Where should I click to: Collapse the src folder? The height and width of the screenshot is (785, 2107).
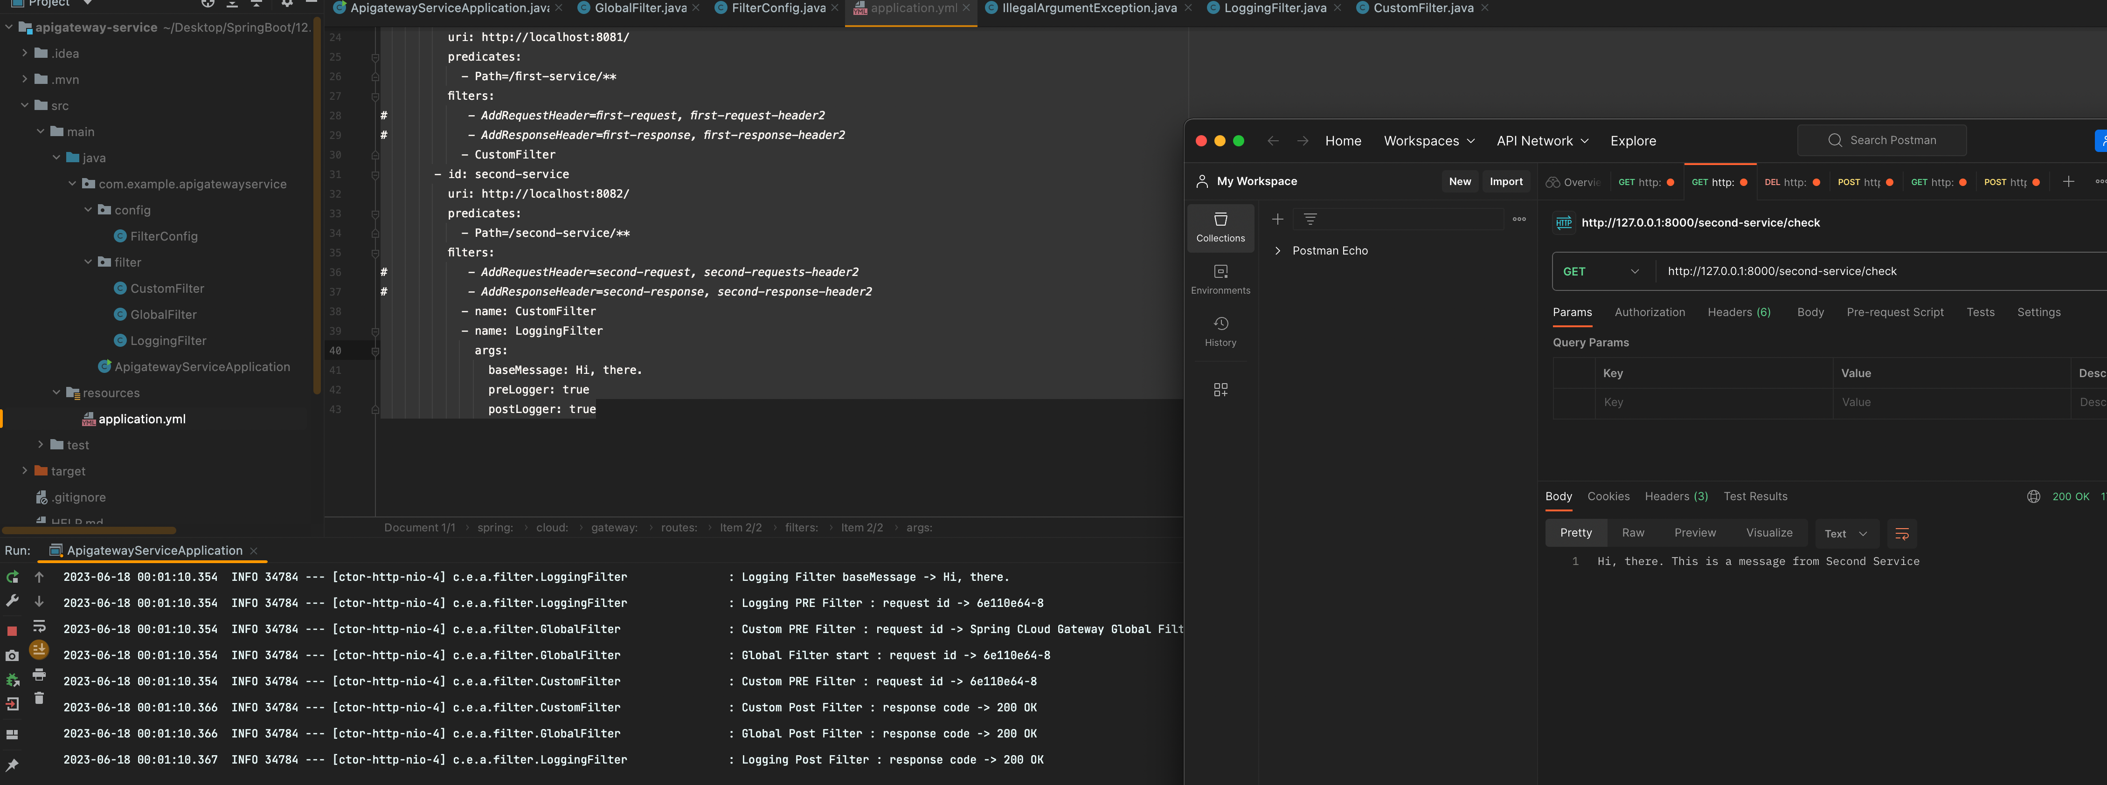[x=25, y=105]
